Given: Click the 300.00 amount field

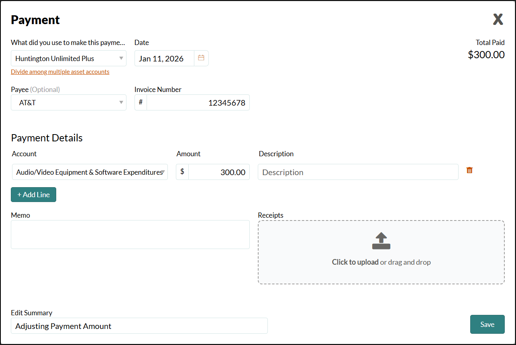Looking at the screenshot, I should click(219, 172).
